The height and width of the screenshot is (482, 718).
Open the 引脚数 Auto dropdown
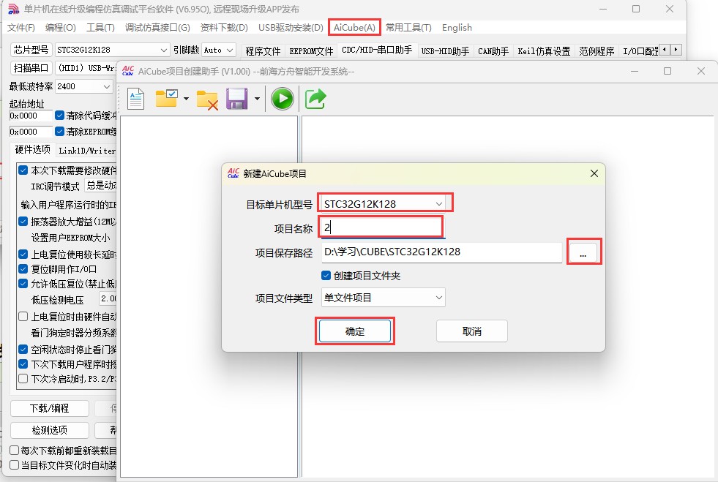218,50
